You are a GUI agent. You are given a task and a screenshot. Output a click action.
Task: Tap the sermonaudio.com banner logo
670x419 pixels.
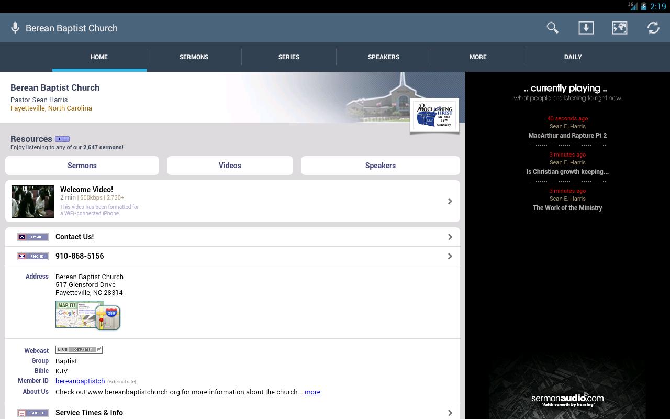coord(567,400)
